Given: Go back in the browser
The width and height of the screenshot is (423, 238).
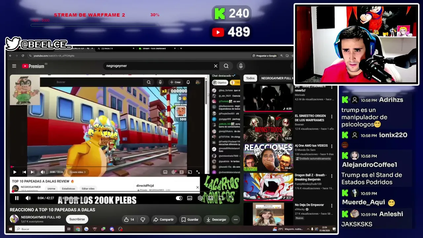Looking at the screenshot, I should [x=10, y=56].
